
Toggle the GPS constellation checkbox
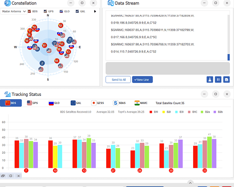tap(45, 11)
